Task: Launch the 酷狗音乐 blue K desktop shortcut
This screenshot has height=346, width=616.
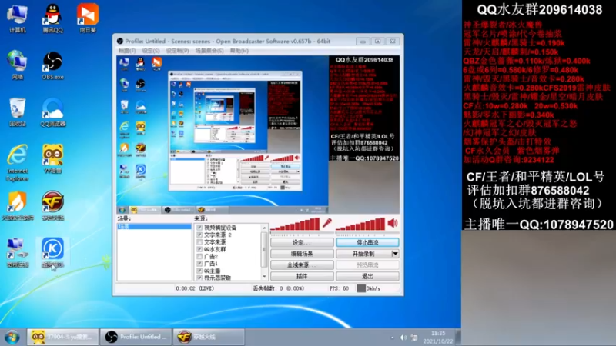Action: (x=52, y=253)
